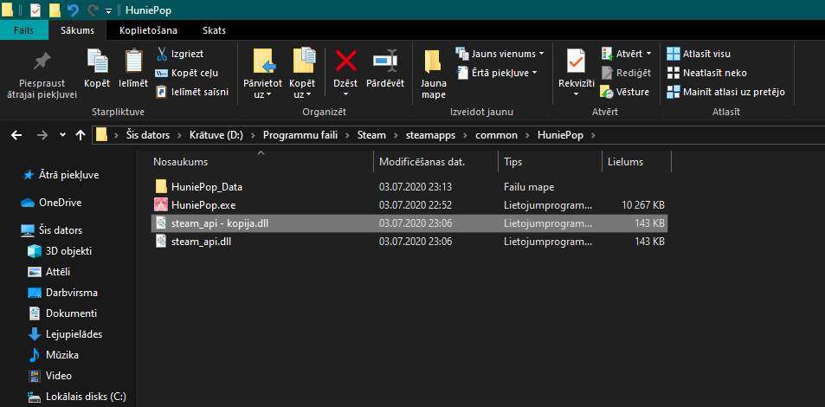Copy path using Kopēt ceļu

187,73
